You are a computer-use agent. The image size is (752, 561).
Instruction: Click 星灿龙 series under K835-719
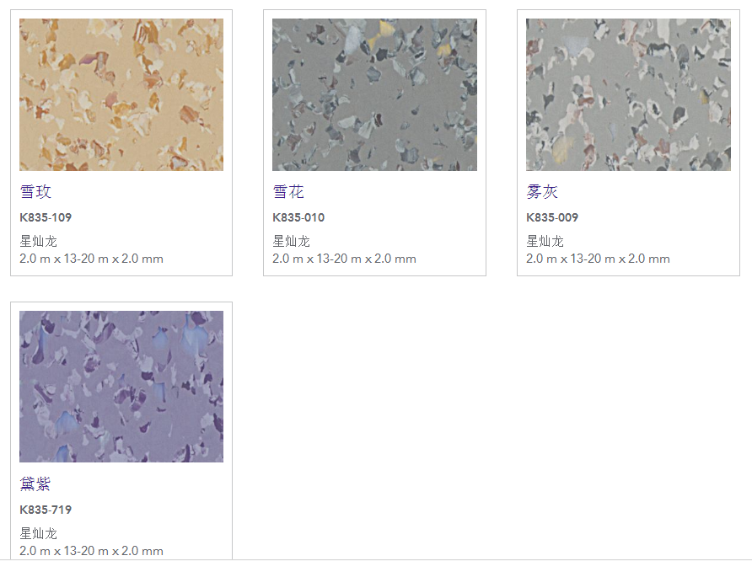tap(39, 533)
